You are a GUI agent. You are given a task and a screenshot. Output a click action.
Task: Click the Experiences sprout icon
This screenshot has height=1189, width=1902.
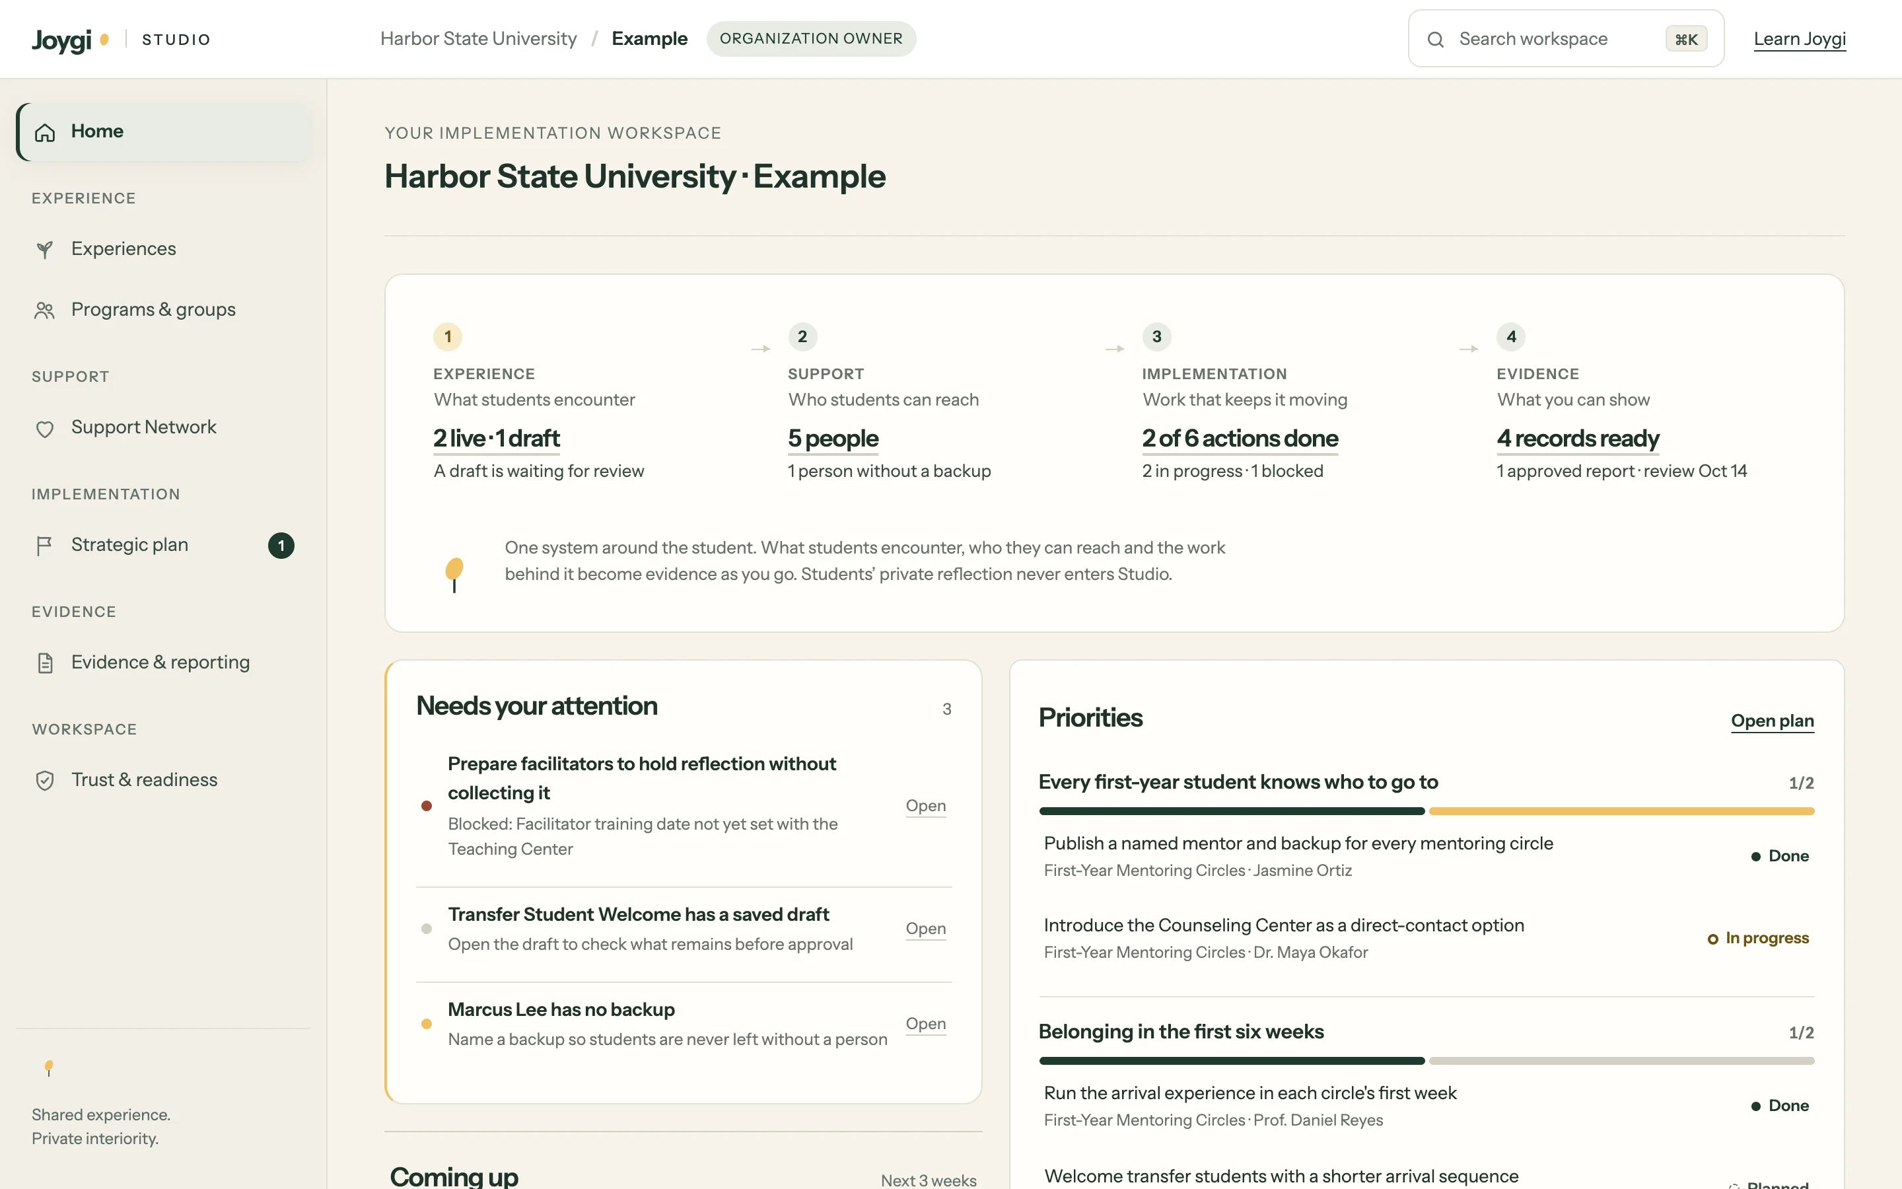(45, 249)
